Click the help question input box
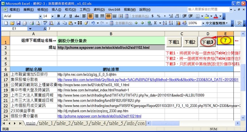247x132 pixels. click(x=208, y=10)
